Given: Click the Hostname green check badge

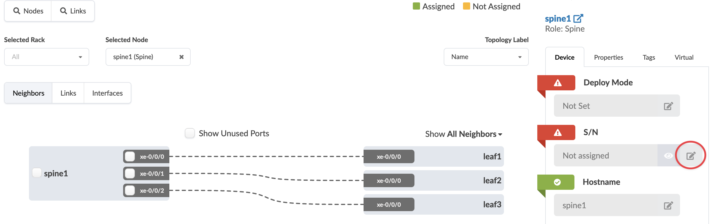Looking at the screenshot, I should click(x=557, y=182).
